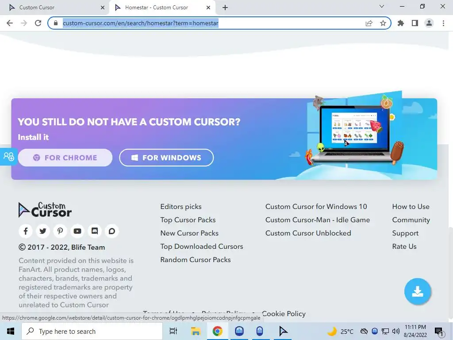Open the notification center icon
The width and height of the screenshot is (453, 340).
(439, 331)
